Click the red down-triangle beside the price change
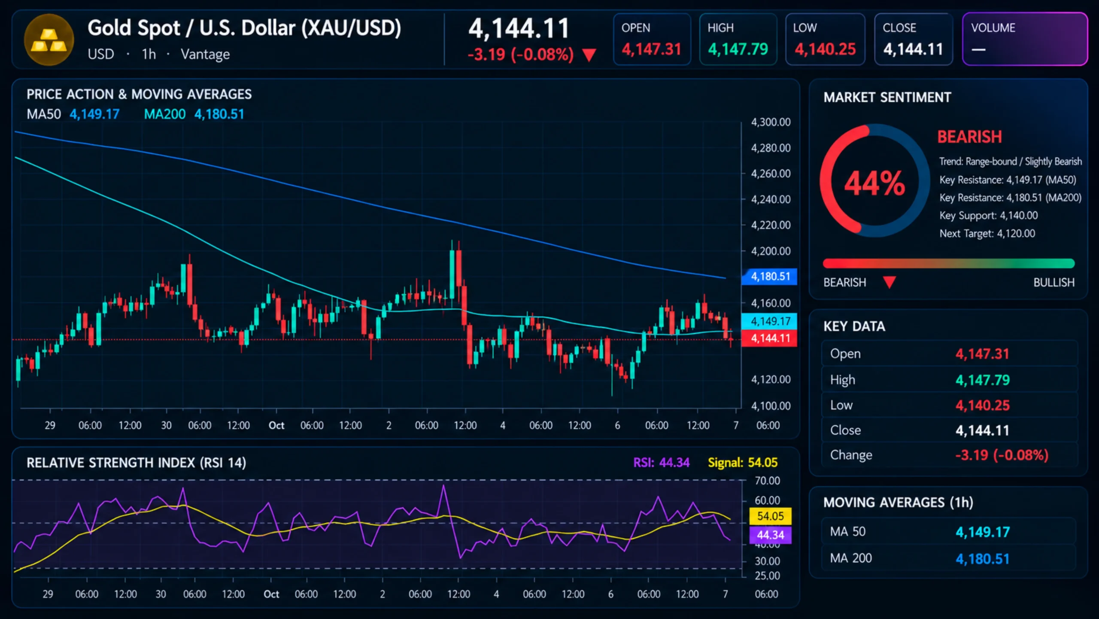1099x619 pixels. click(589, 55)
